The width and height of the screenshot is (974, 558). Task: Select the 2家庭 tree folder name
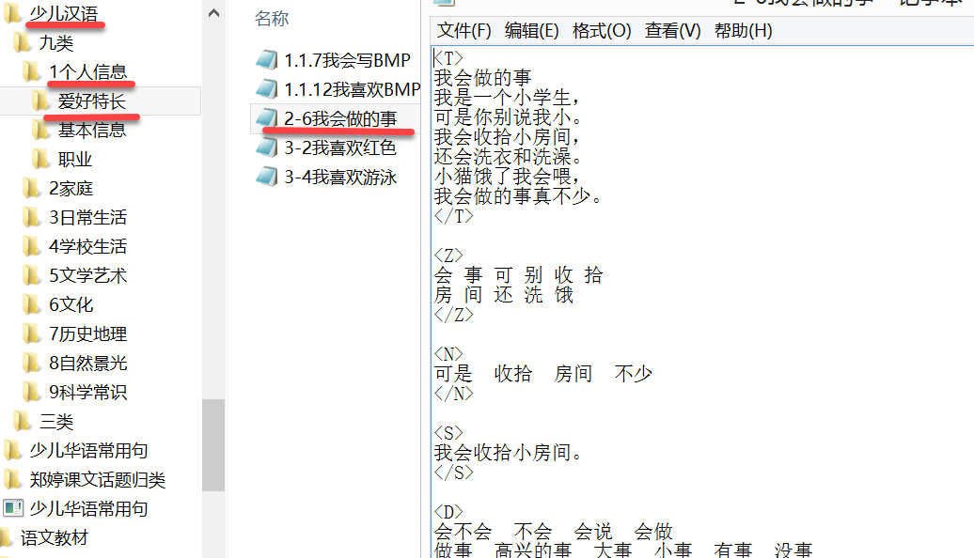[x=71, y=188]
